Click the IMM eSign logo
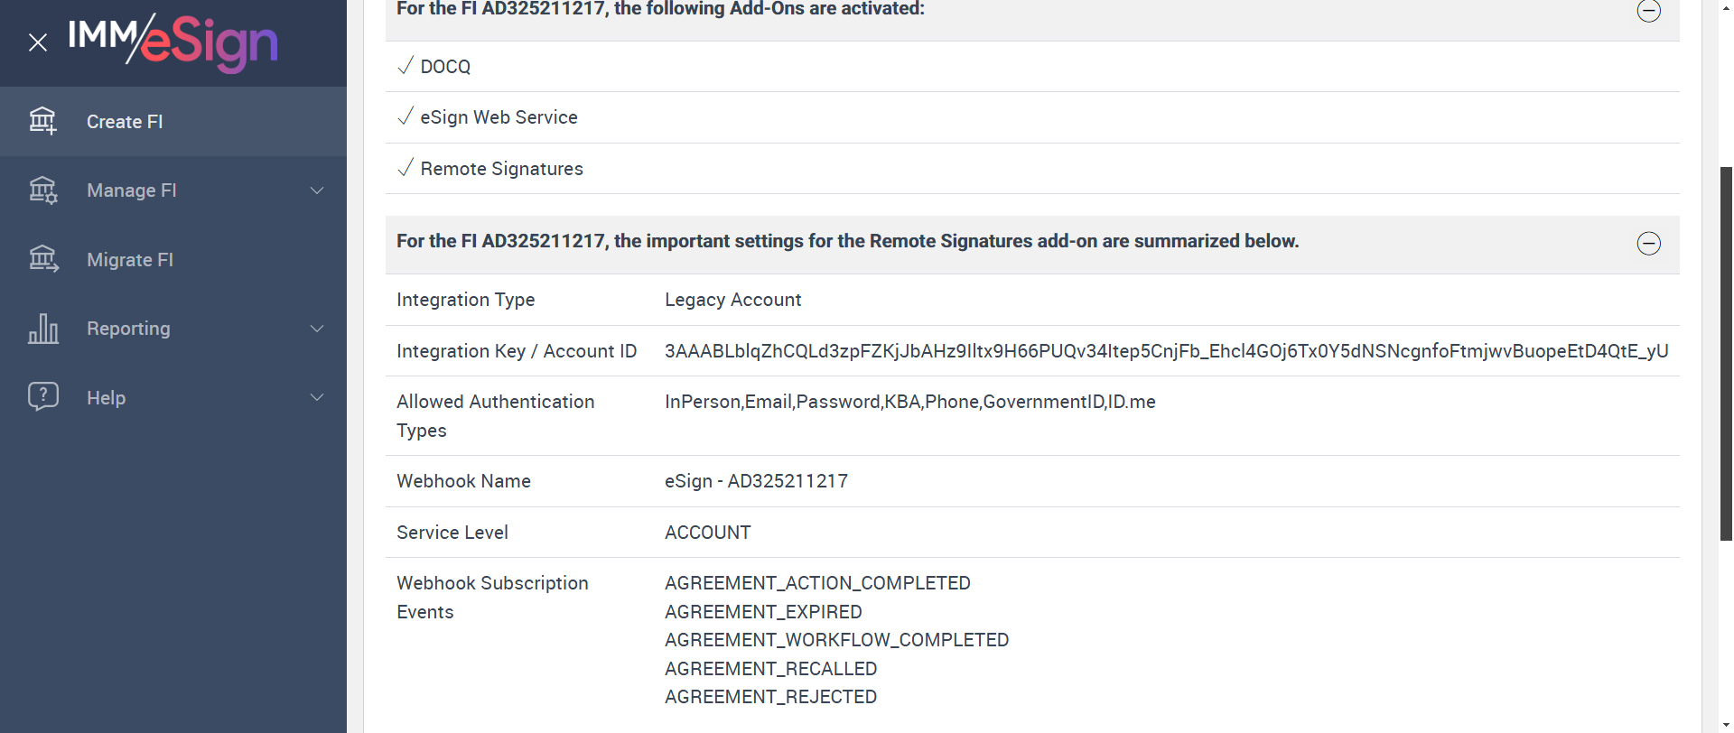The image size is (1734, 733). click(172, 42)
